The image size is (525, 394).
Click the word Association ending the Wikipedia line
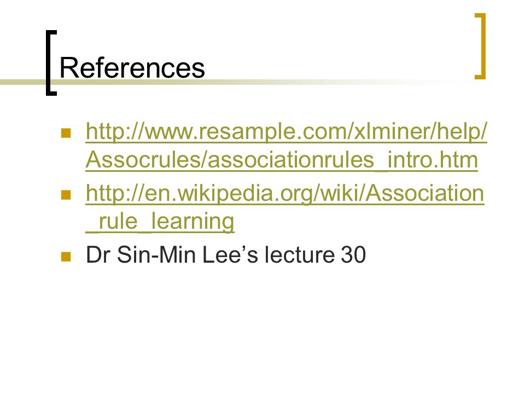(424, 193)
